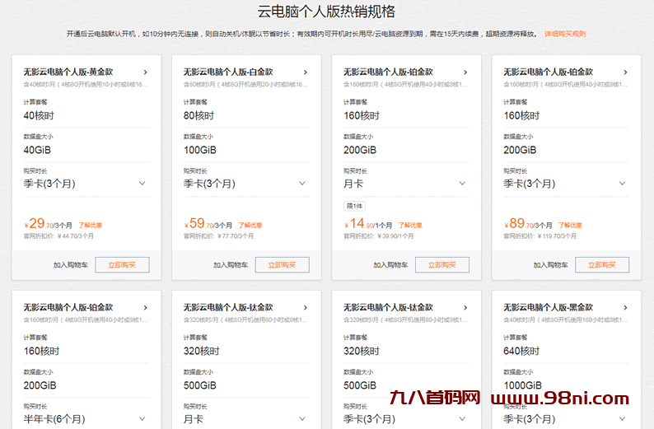Click the title arrow on the 半年卡 铂金款 card

tap(146, 308)
